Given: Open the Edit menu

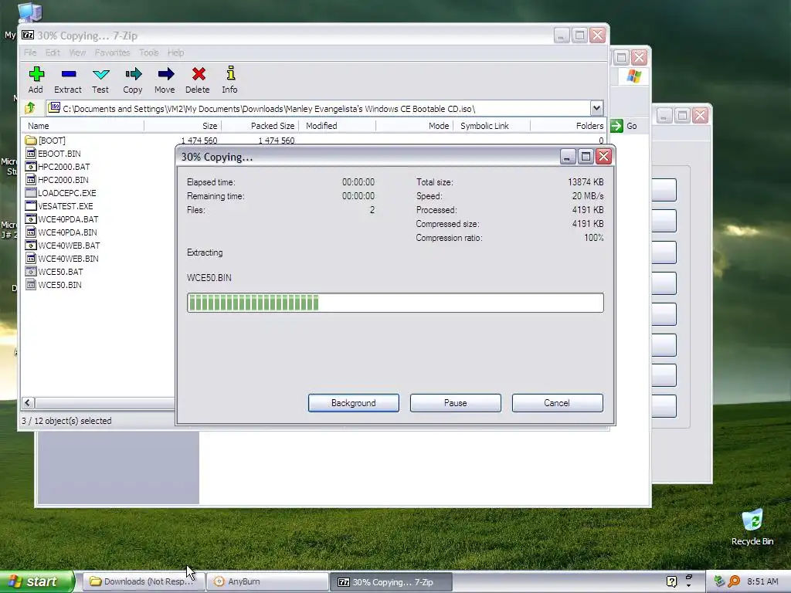Looking at the screenshot, I should click(53, 53).
